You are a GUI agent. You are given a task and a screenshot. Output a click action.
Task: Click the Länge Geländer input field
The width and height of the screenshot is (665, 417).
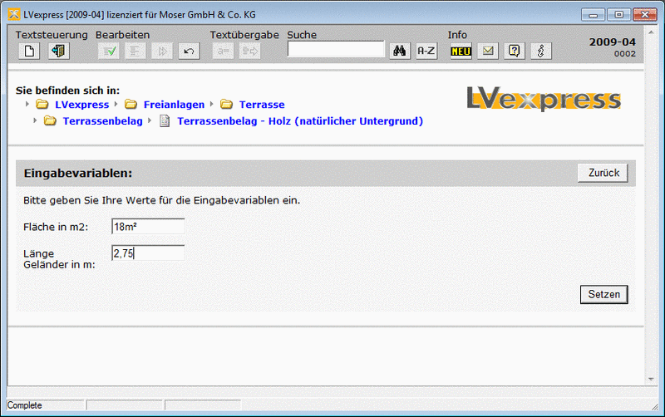click(x=148, y=253)
